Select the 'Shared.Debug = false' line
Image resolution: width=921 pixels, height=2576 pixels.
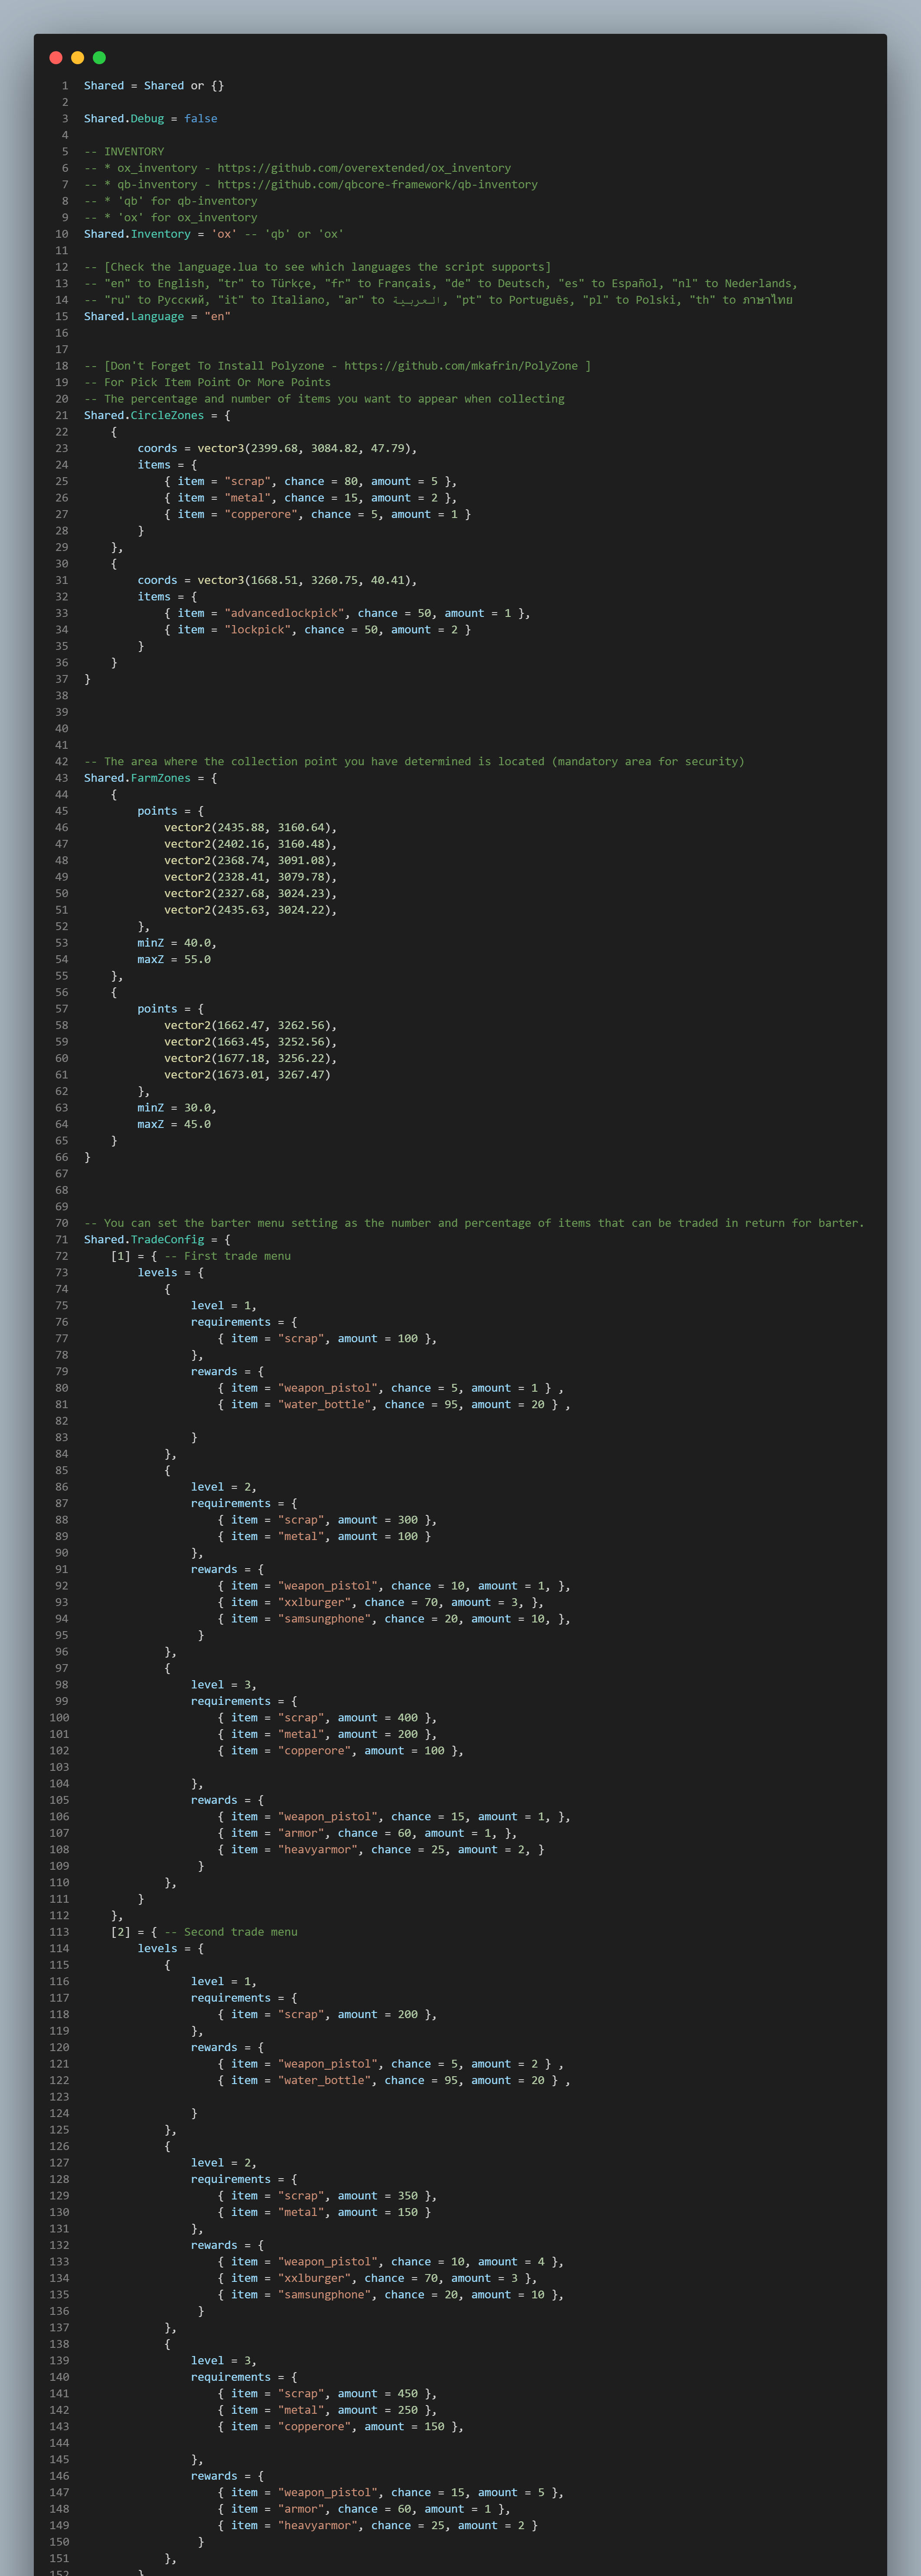151,119
